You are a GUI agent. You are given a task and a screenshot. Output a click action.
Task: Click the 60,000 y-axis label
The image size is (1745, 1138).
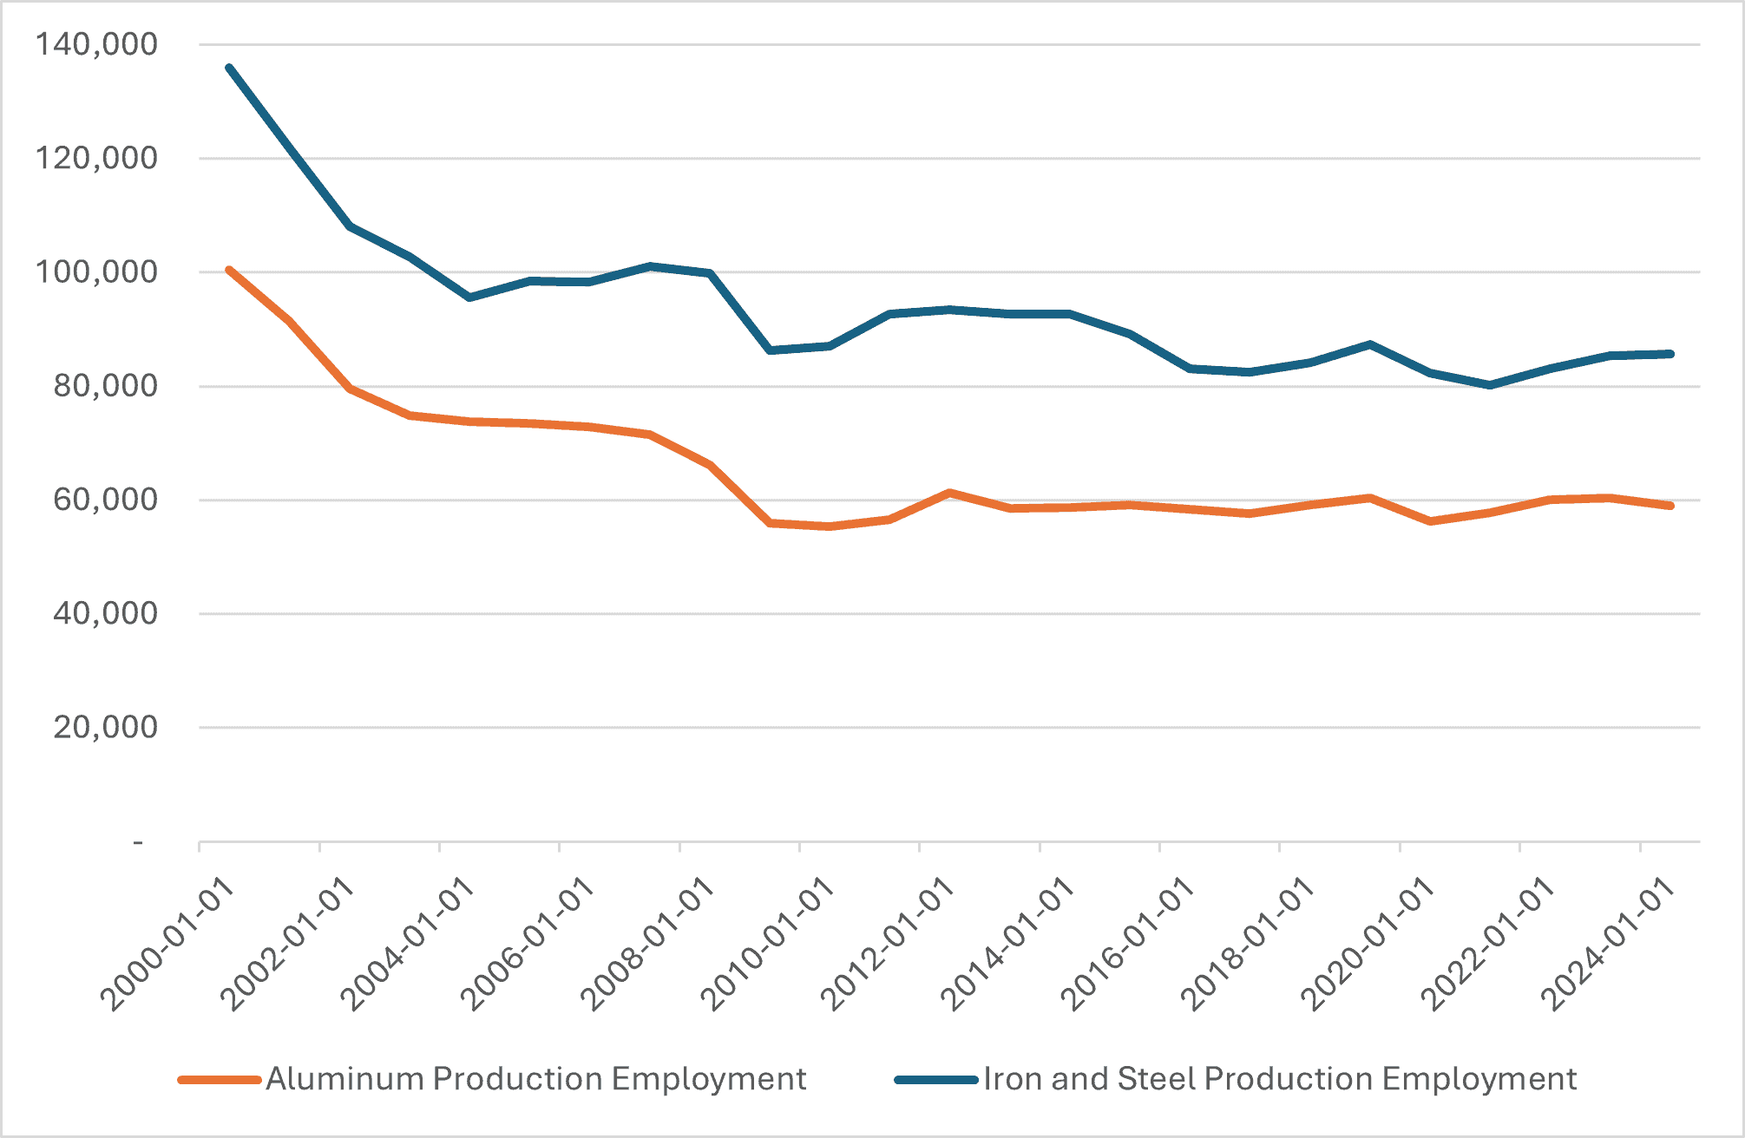pos(106,500)
